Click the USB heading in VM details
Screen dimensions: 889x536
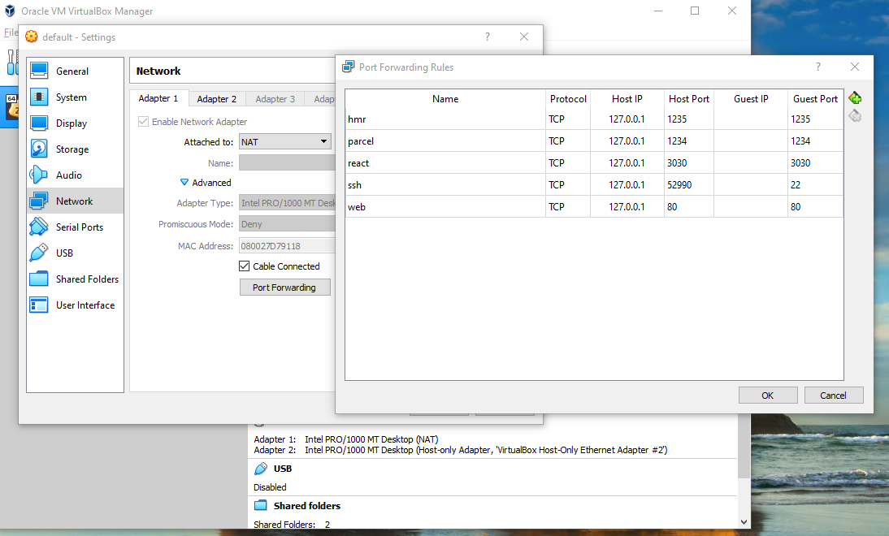[x=282, y=469]
